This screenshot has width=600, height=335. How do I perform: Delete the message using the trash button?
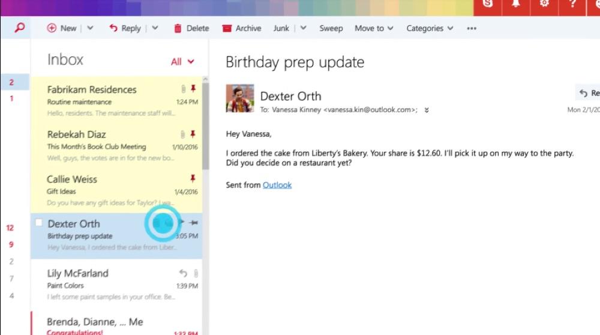click(191, 28)
